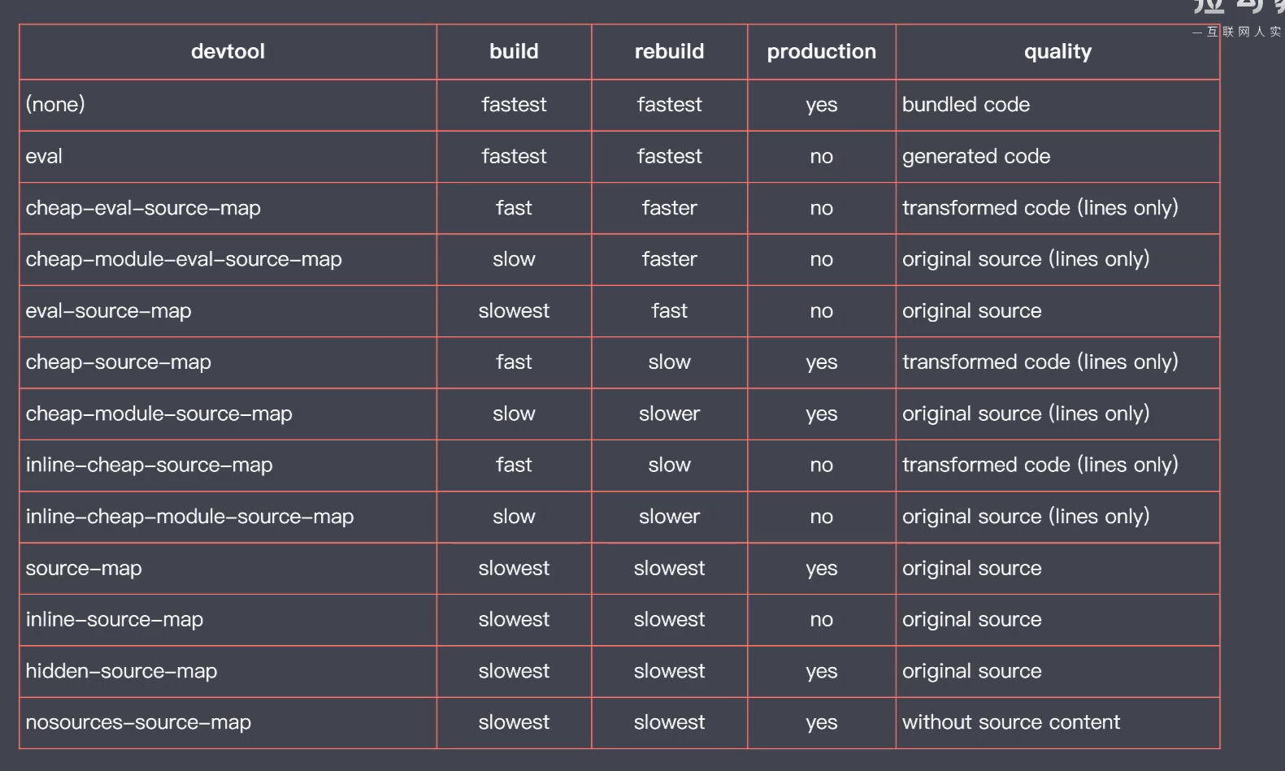
Task: Click cheap-module-eval-source-map in the devtool column
Action: pyautogui.click(x=184, y=259)
